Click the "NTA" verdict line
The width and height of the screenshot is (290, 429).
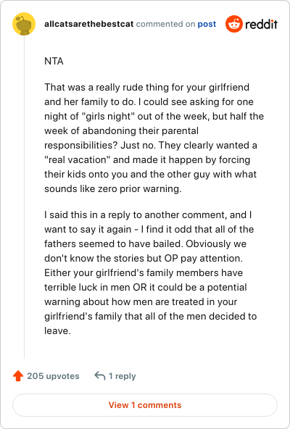pos(54,61)
